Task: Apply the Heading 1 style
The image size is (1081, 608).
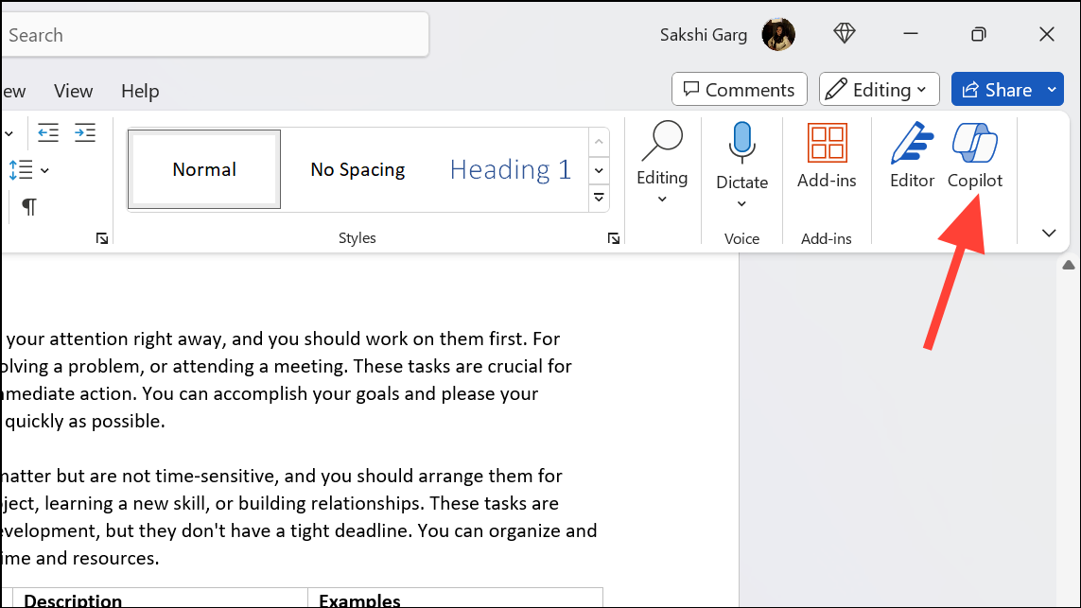Action: [510, 169]
